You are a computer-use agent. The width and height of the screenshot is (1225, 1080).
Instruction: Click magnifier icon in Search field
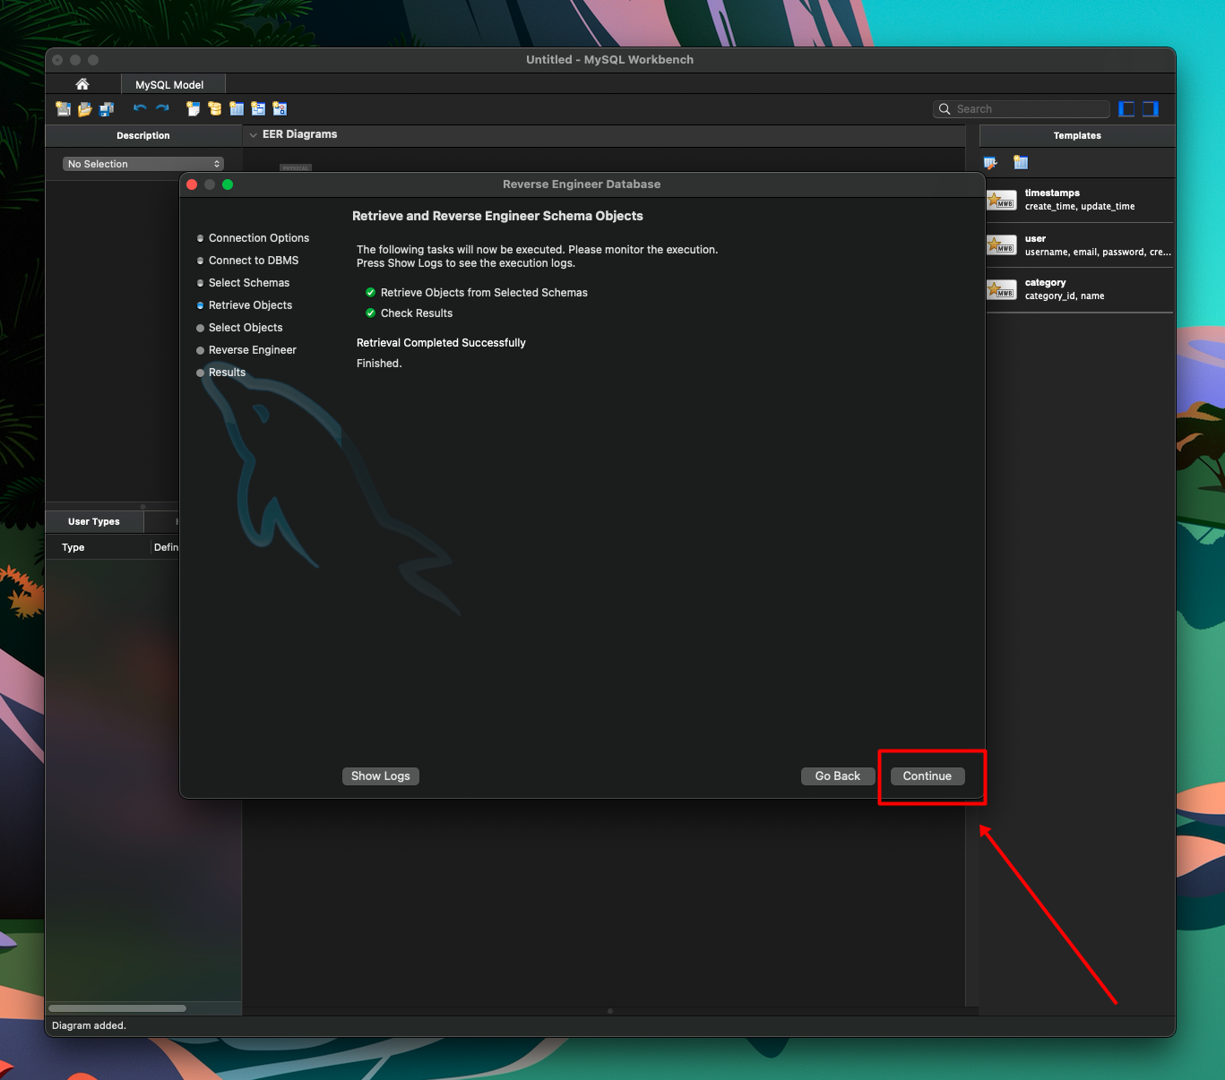945,109
